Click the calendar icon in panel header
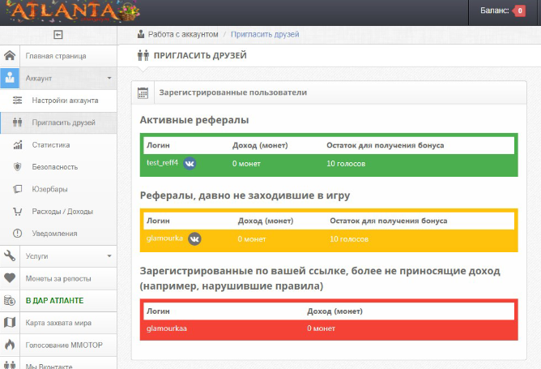The width and height of the screenshot is (541, 369). tap(143, 93)
